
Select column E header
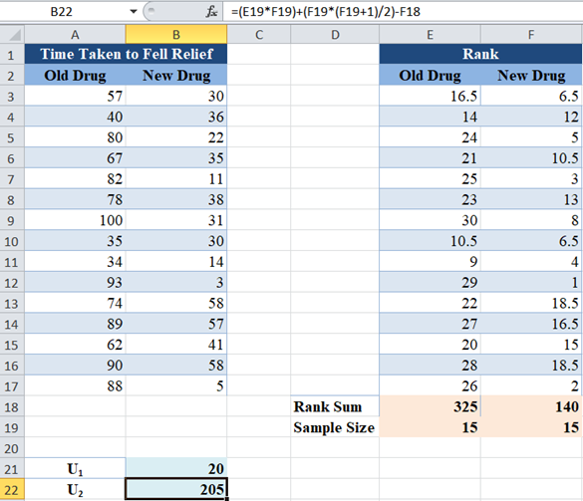point(430,35)
